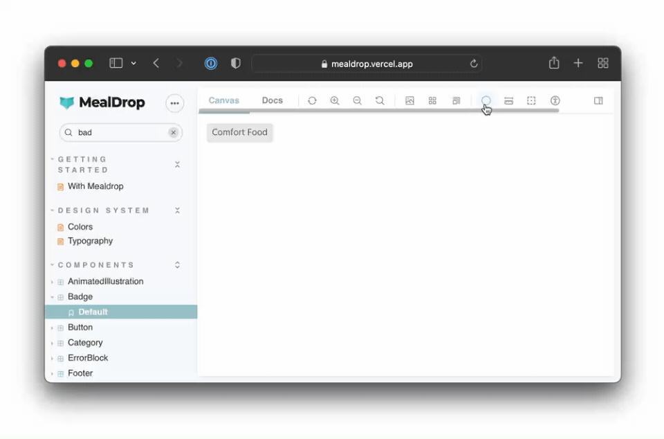Switch to the Canvas tab
The height and width of the screenshot is (439, 664).
coord(223,100)
